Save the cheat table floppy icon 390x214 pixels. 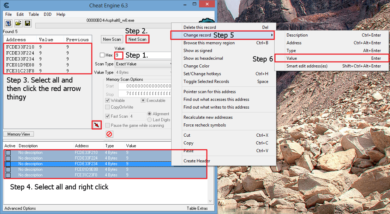pos(28,24)
